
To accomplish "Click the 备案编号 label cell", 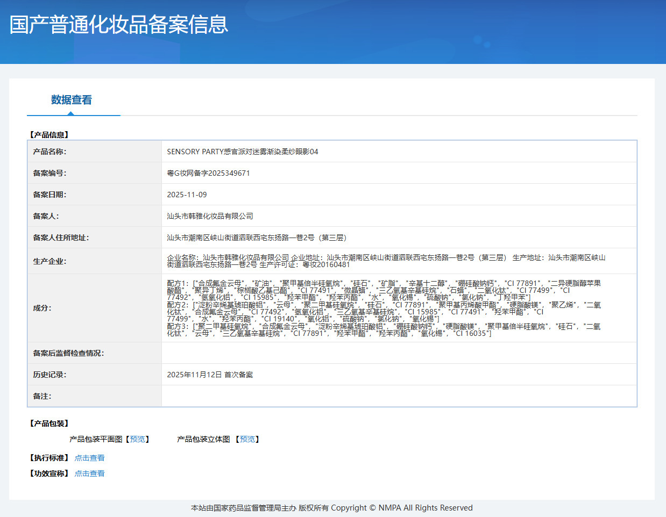I will click(95, 173).
